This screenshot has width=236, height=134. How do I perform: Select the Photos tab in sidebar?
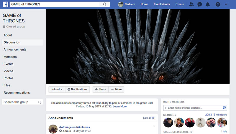(9, 78)
